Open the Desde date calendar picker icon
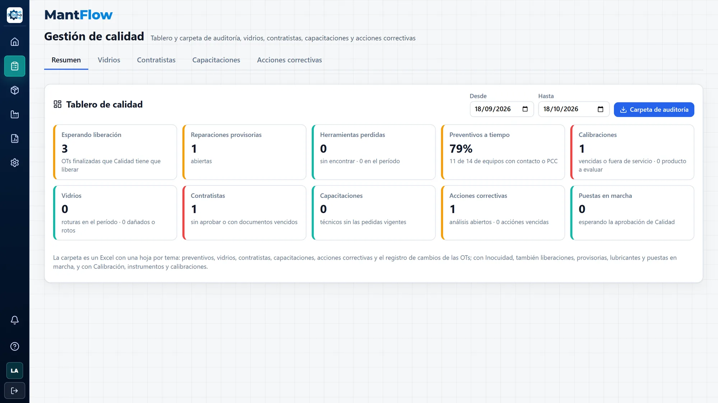This screenshot has width=718, height=403. [x=525, y=109]
